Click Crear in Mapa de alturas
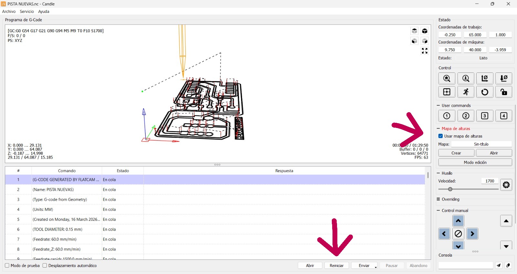The width and height of the screenshot is (517, 274). 456,153
